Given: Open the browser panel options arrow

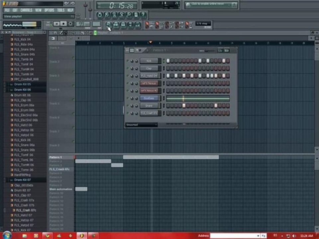Looking at the screenshot, I should 44,33.
